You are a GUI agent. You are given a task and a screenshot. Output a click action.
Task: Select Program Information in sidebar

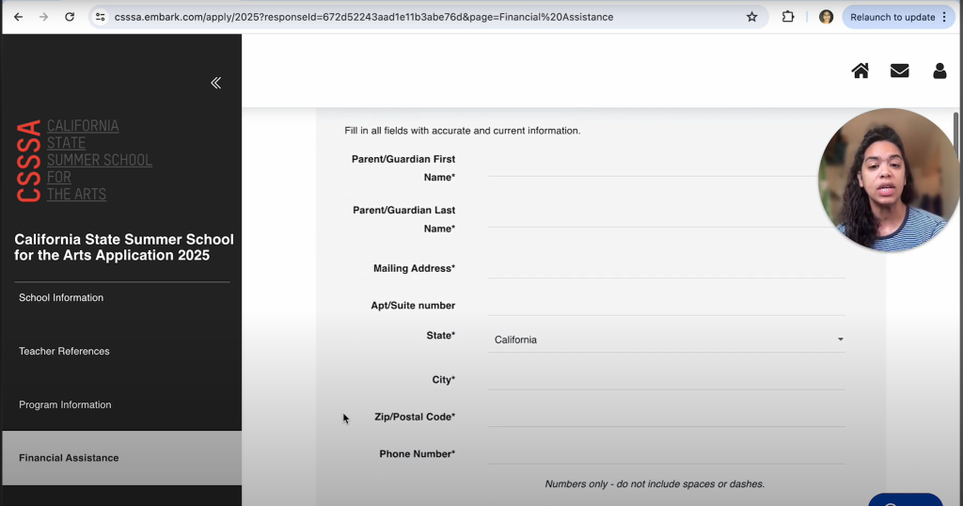(x=65, y=404)
